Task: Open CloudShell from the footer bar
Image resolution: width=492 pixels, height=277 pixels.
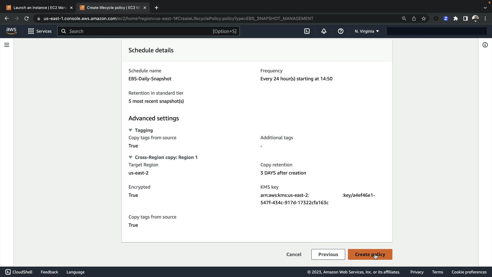Action: pos(19,272)
